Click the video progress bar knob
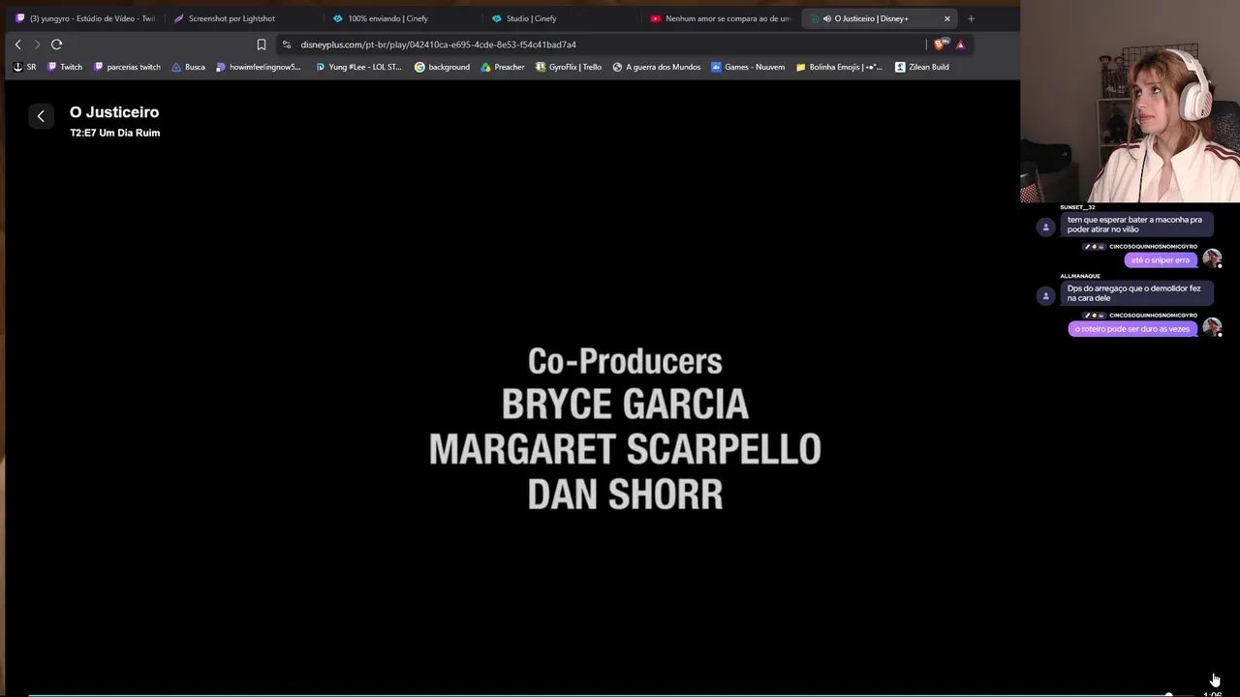The width and height of the screenshot is (1240, 697). coord(1169,694)
